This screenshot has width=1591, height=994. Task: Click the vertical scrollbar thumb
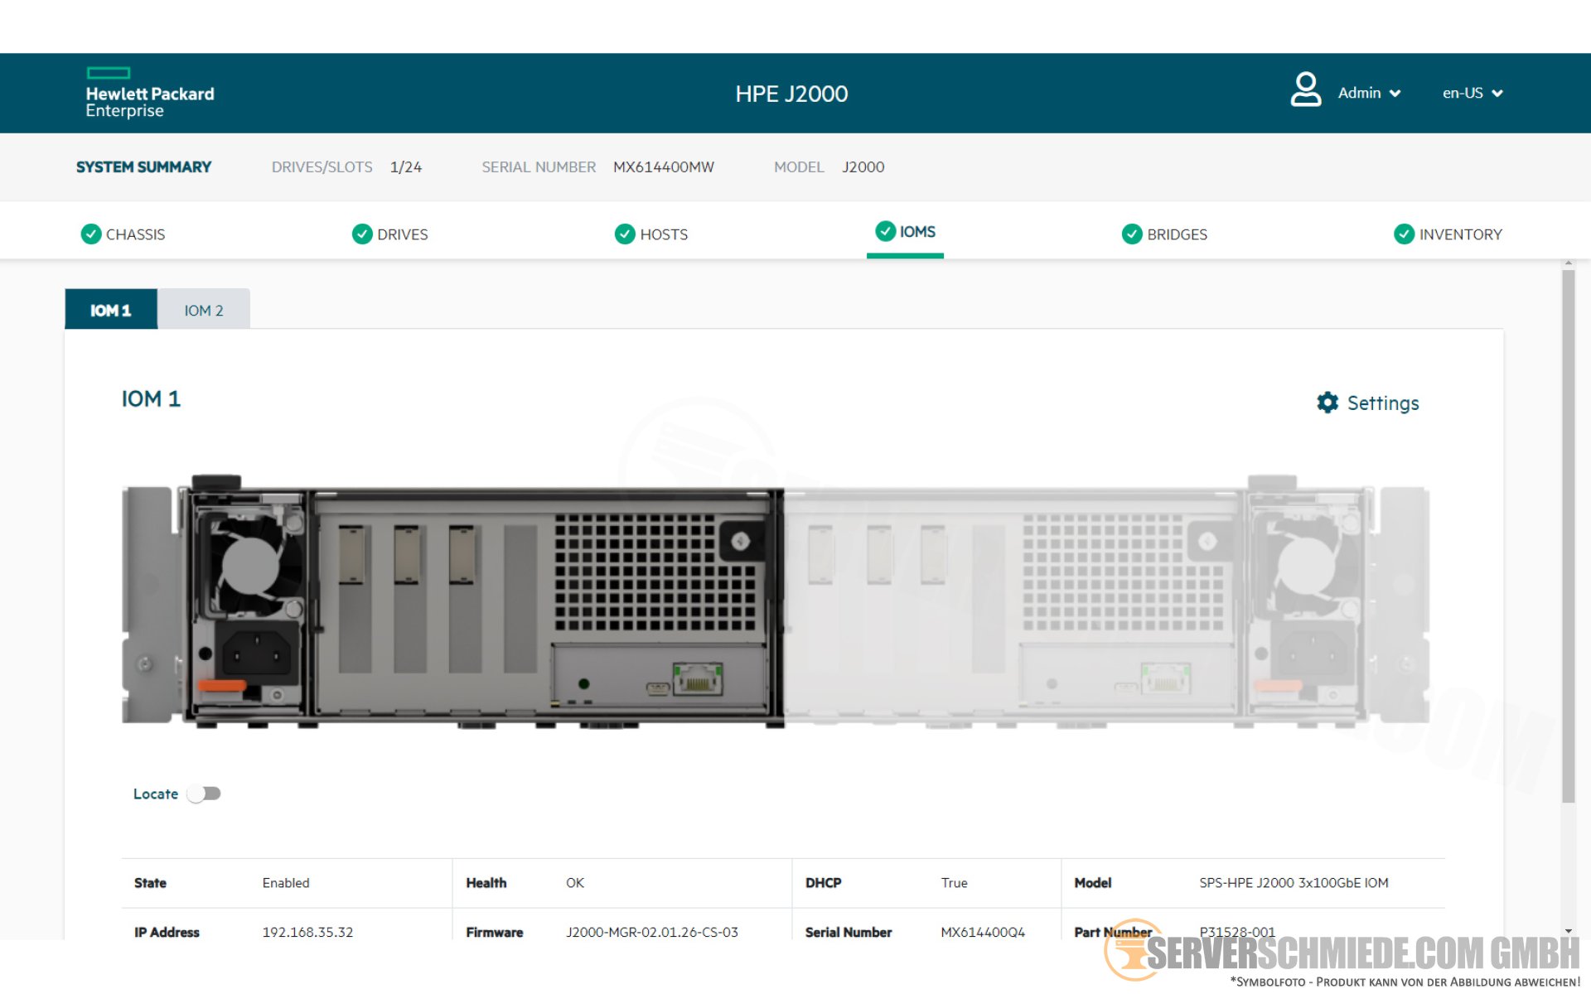tap(1568, 535)
